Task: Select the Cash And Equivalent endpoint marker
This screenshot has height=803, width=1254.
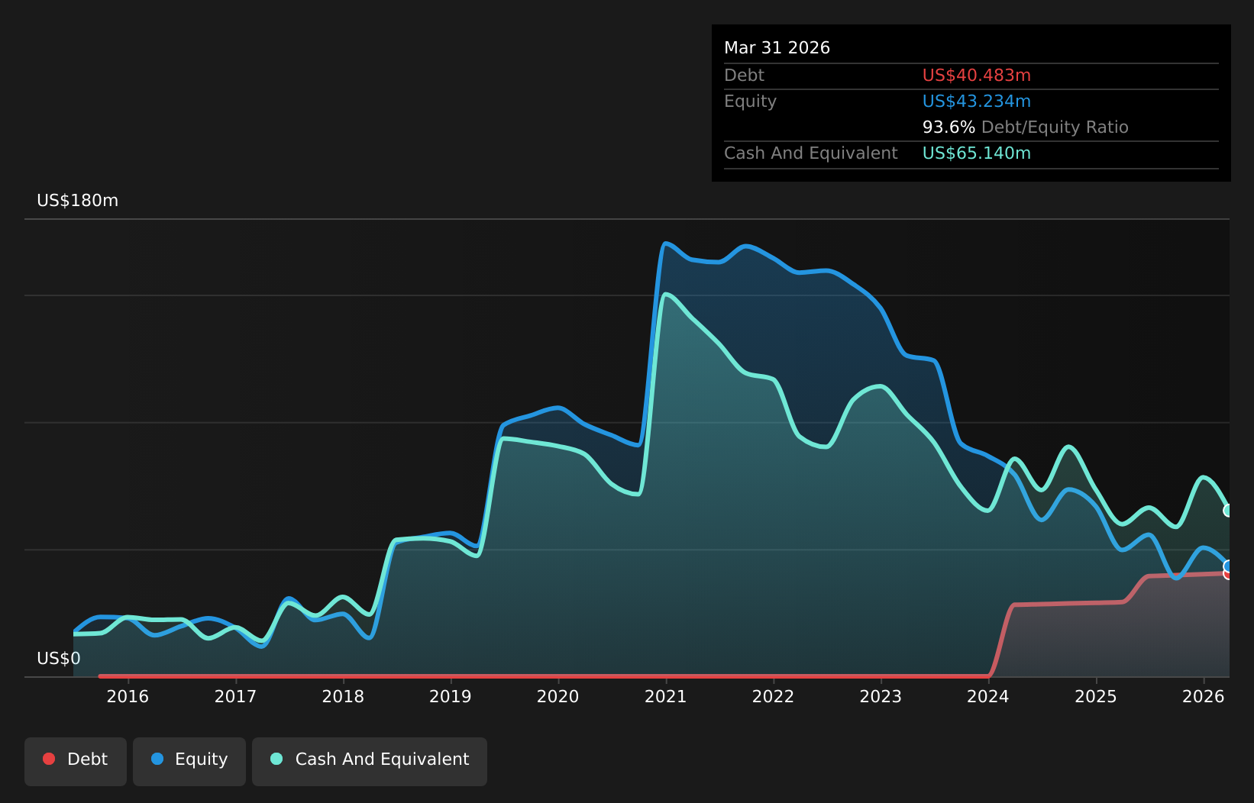Action: click(1229, 511)
